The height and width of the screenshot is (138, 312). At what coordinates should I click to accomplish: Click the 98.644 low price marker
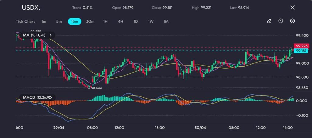pyautogui.click(x=96, y=88)
